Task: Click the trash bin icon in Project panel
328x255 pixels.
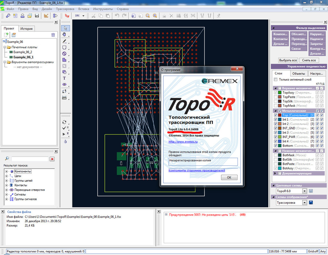Action: pyautogui.click(x=53, y=35)
